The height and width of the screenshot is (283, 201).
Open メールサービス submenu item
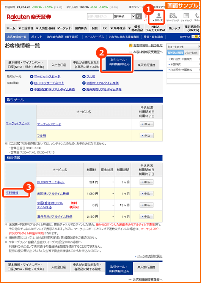point(94,37)
